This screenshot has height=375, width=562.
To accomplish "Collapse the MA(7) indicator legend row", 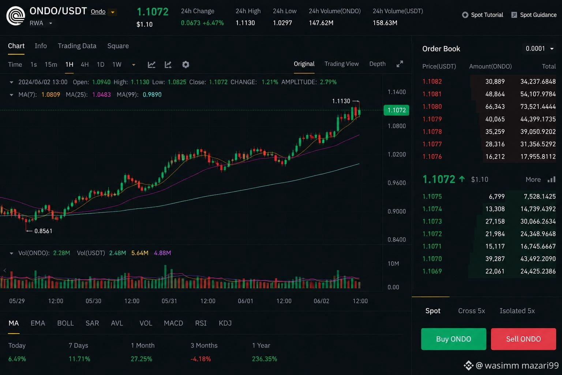I will (11, 95).
